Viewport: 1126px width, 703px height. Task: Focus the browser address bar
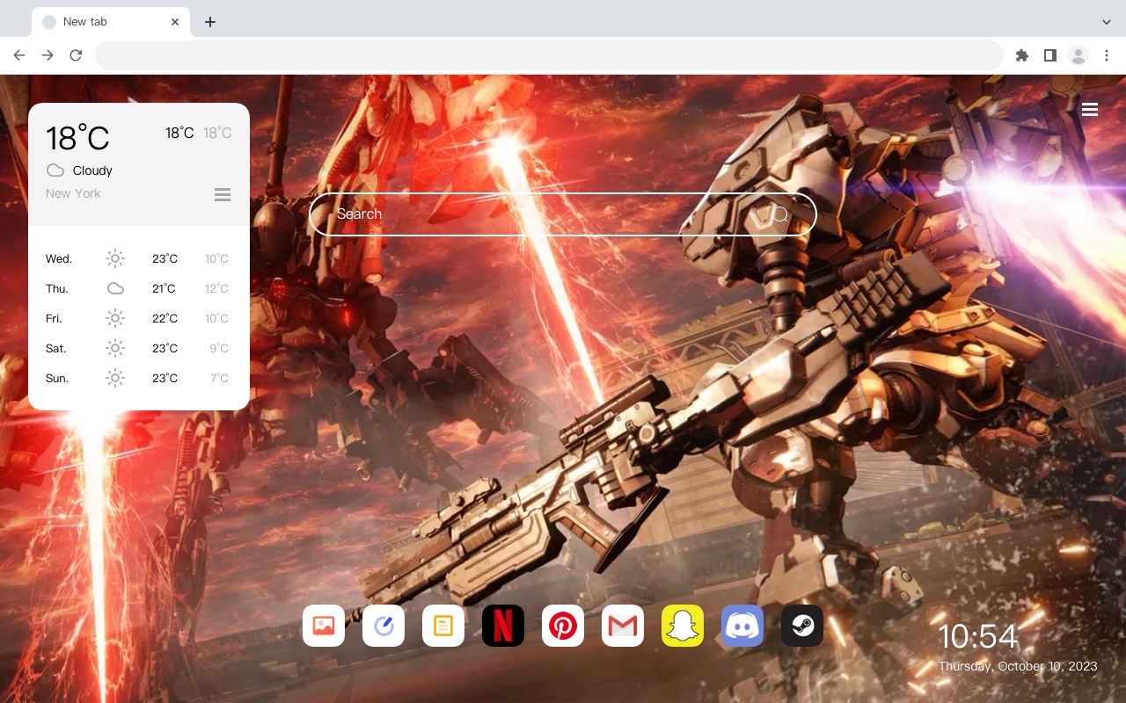[549, 55]
